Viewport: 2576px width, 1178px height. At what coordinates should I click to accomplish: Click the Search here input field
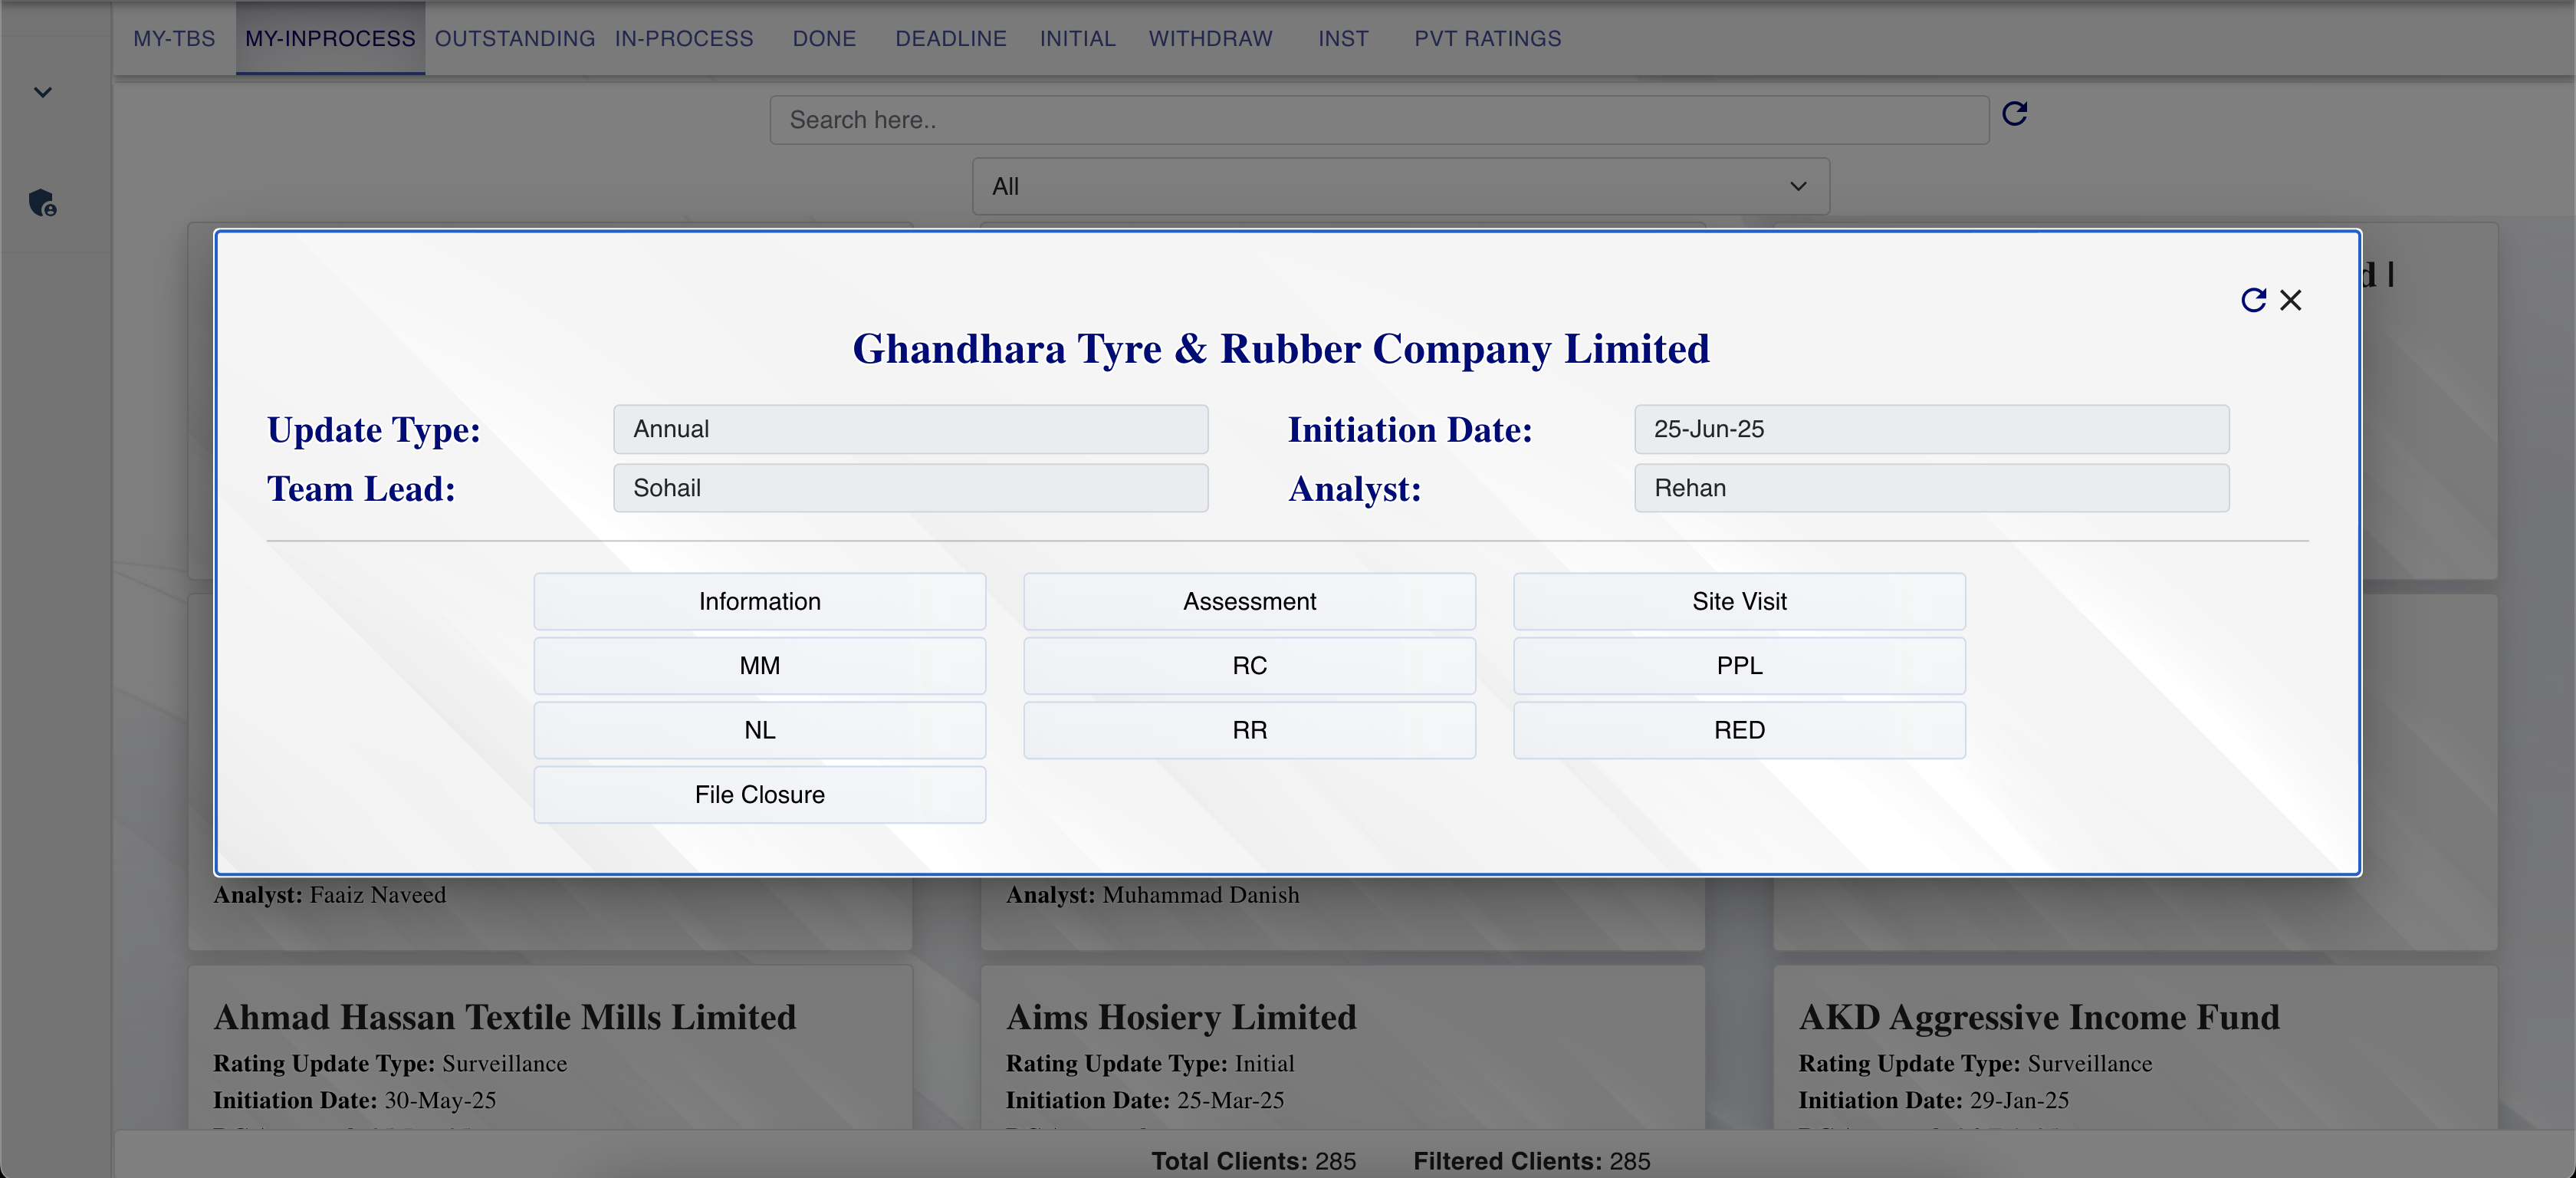coord(1379,120)
